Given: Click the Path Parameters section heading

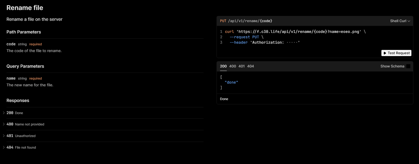Looking at the screenshot, I should 24,32.
